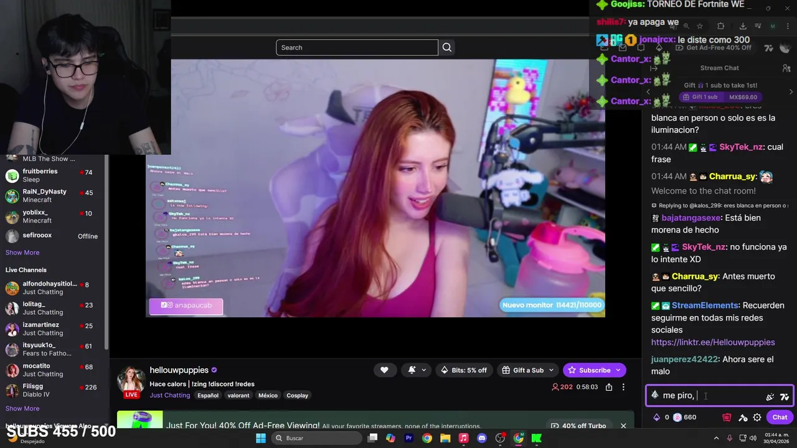Dismiss the Ad-Free Viewing banner
Image resolution: width=797 pixels, height=448 pixels.
(623, 426)
